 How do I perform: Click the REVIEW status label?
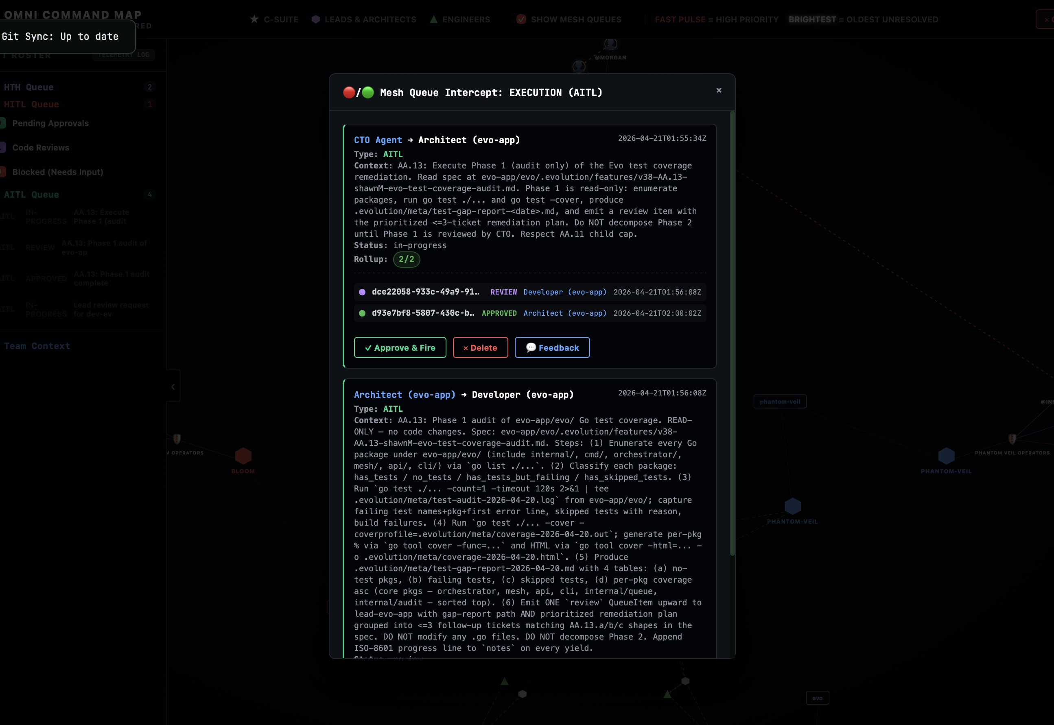pos(503,292)
